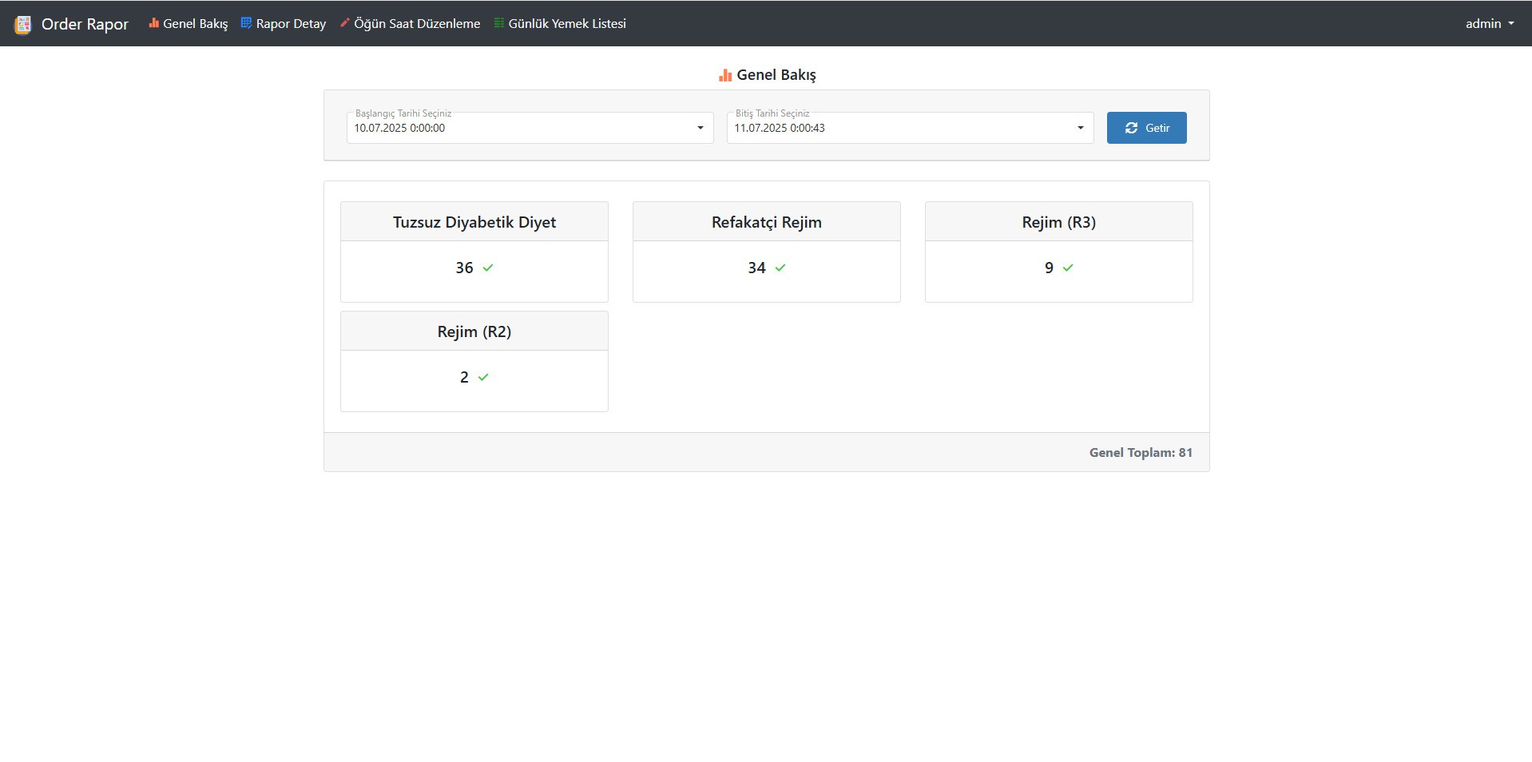Click the Order Rapor brand link
1532x762 pixels.
pos(85,24)
